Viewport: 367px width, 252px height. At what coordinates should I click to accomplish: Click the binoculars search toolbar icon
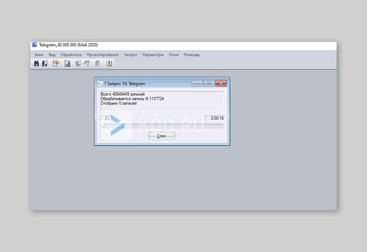(36, 63)
